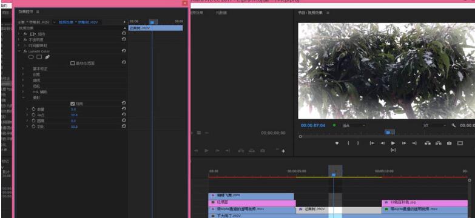Reset the Motion (运动) effect

[x=124, y=33]
